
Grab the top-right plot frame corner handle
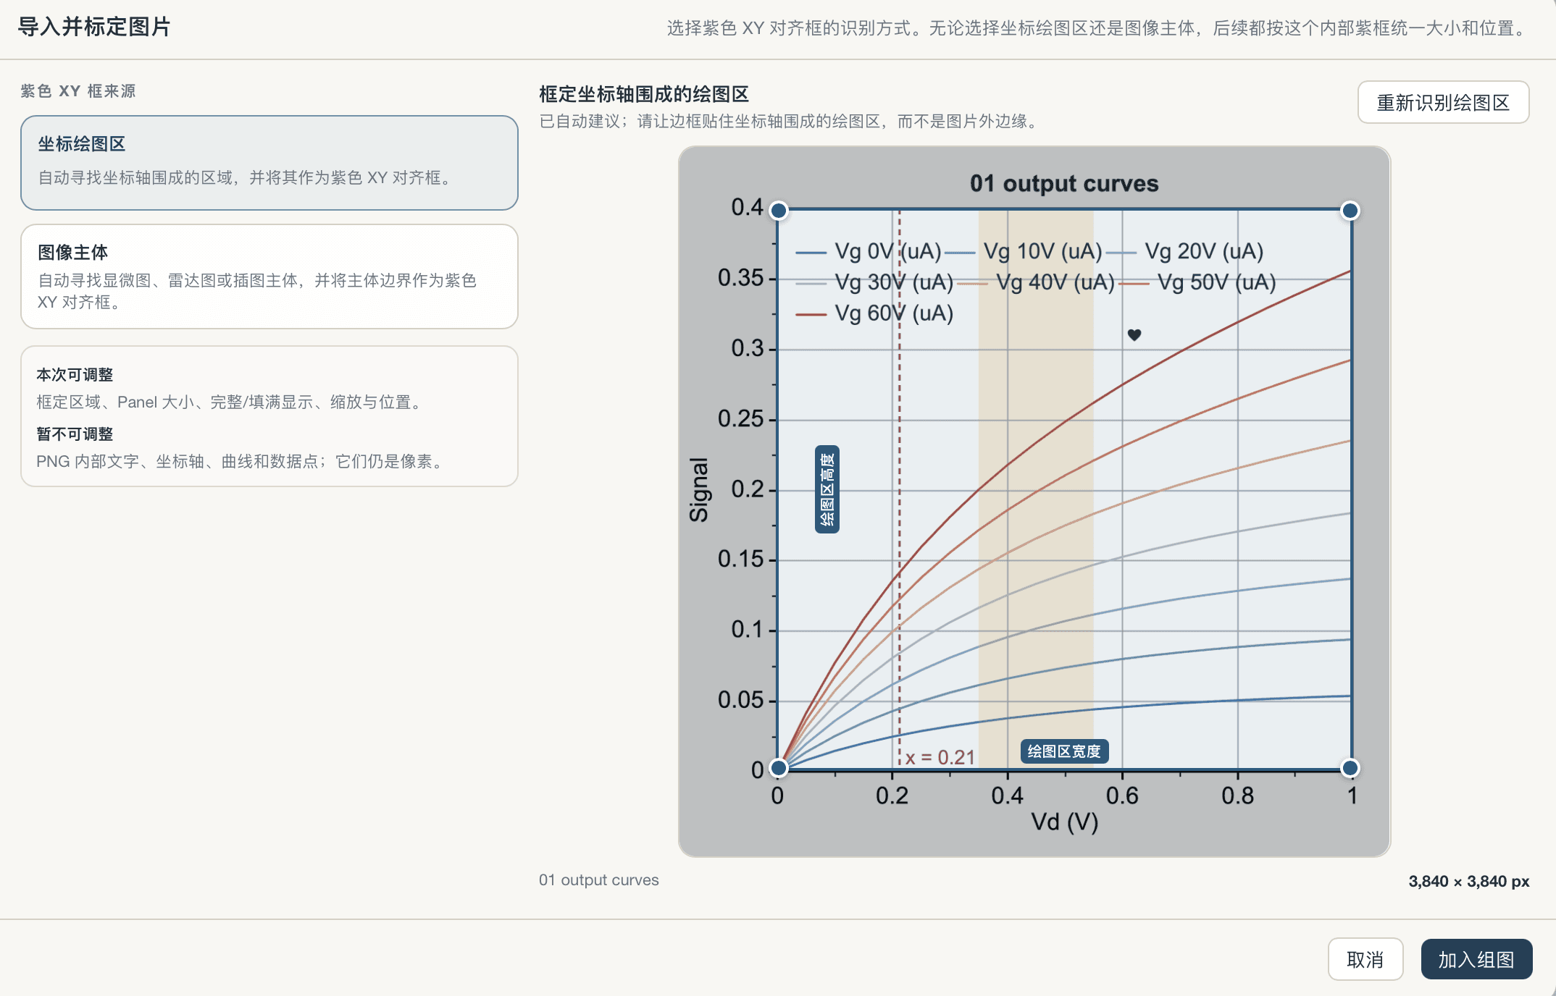click(x=1350, y=211)
